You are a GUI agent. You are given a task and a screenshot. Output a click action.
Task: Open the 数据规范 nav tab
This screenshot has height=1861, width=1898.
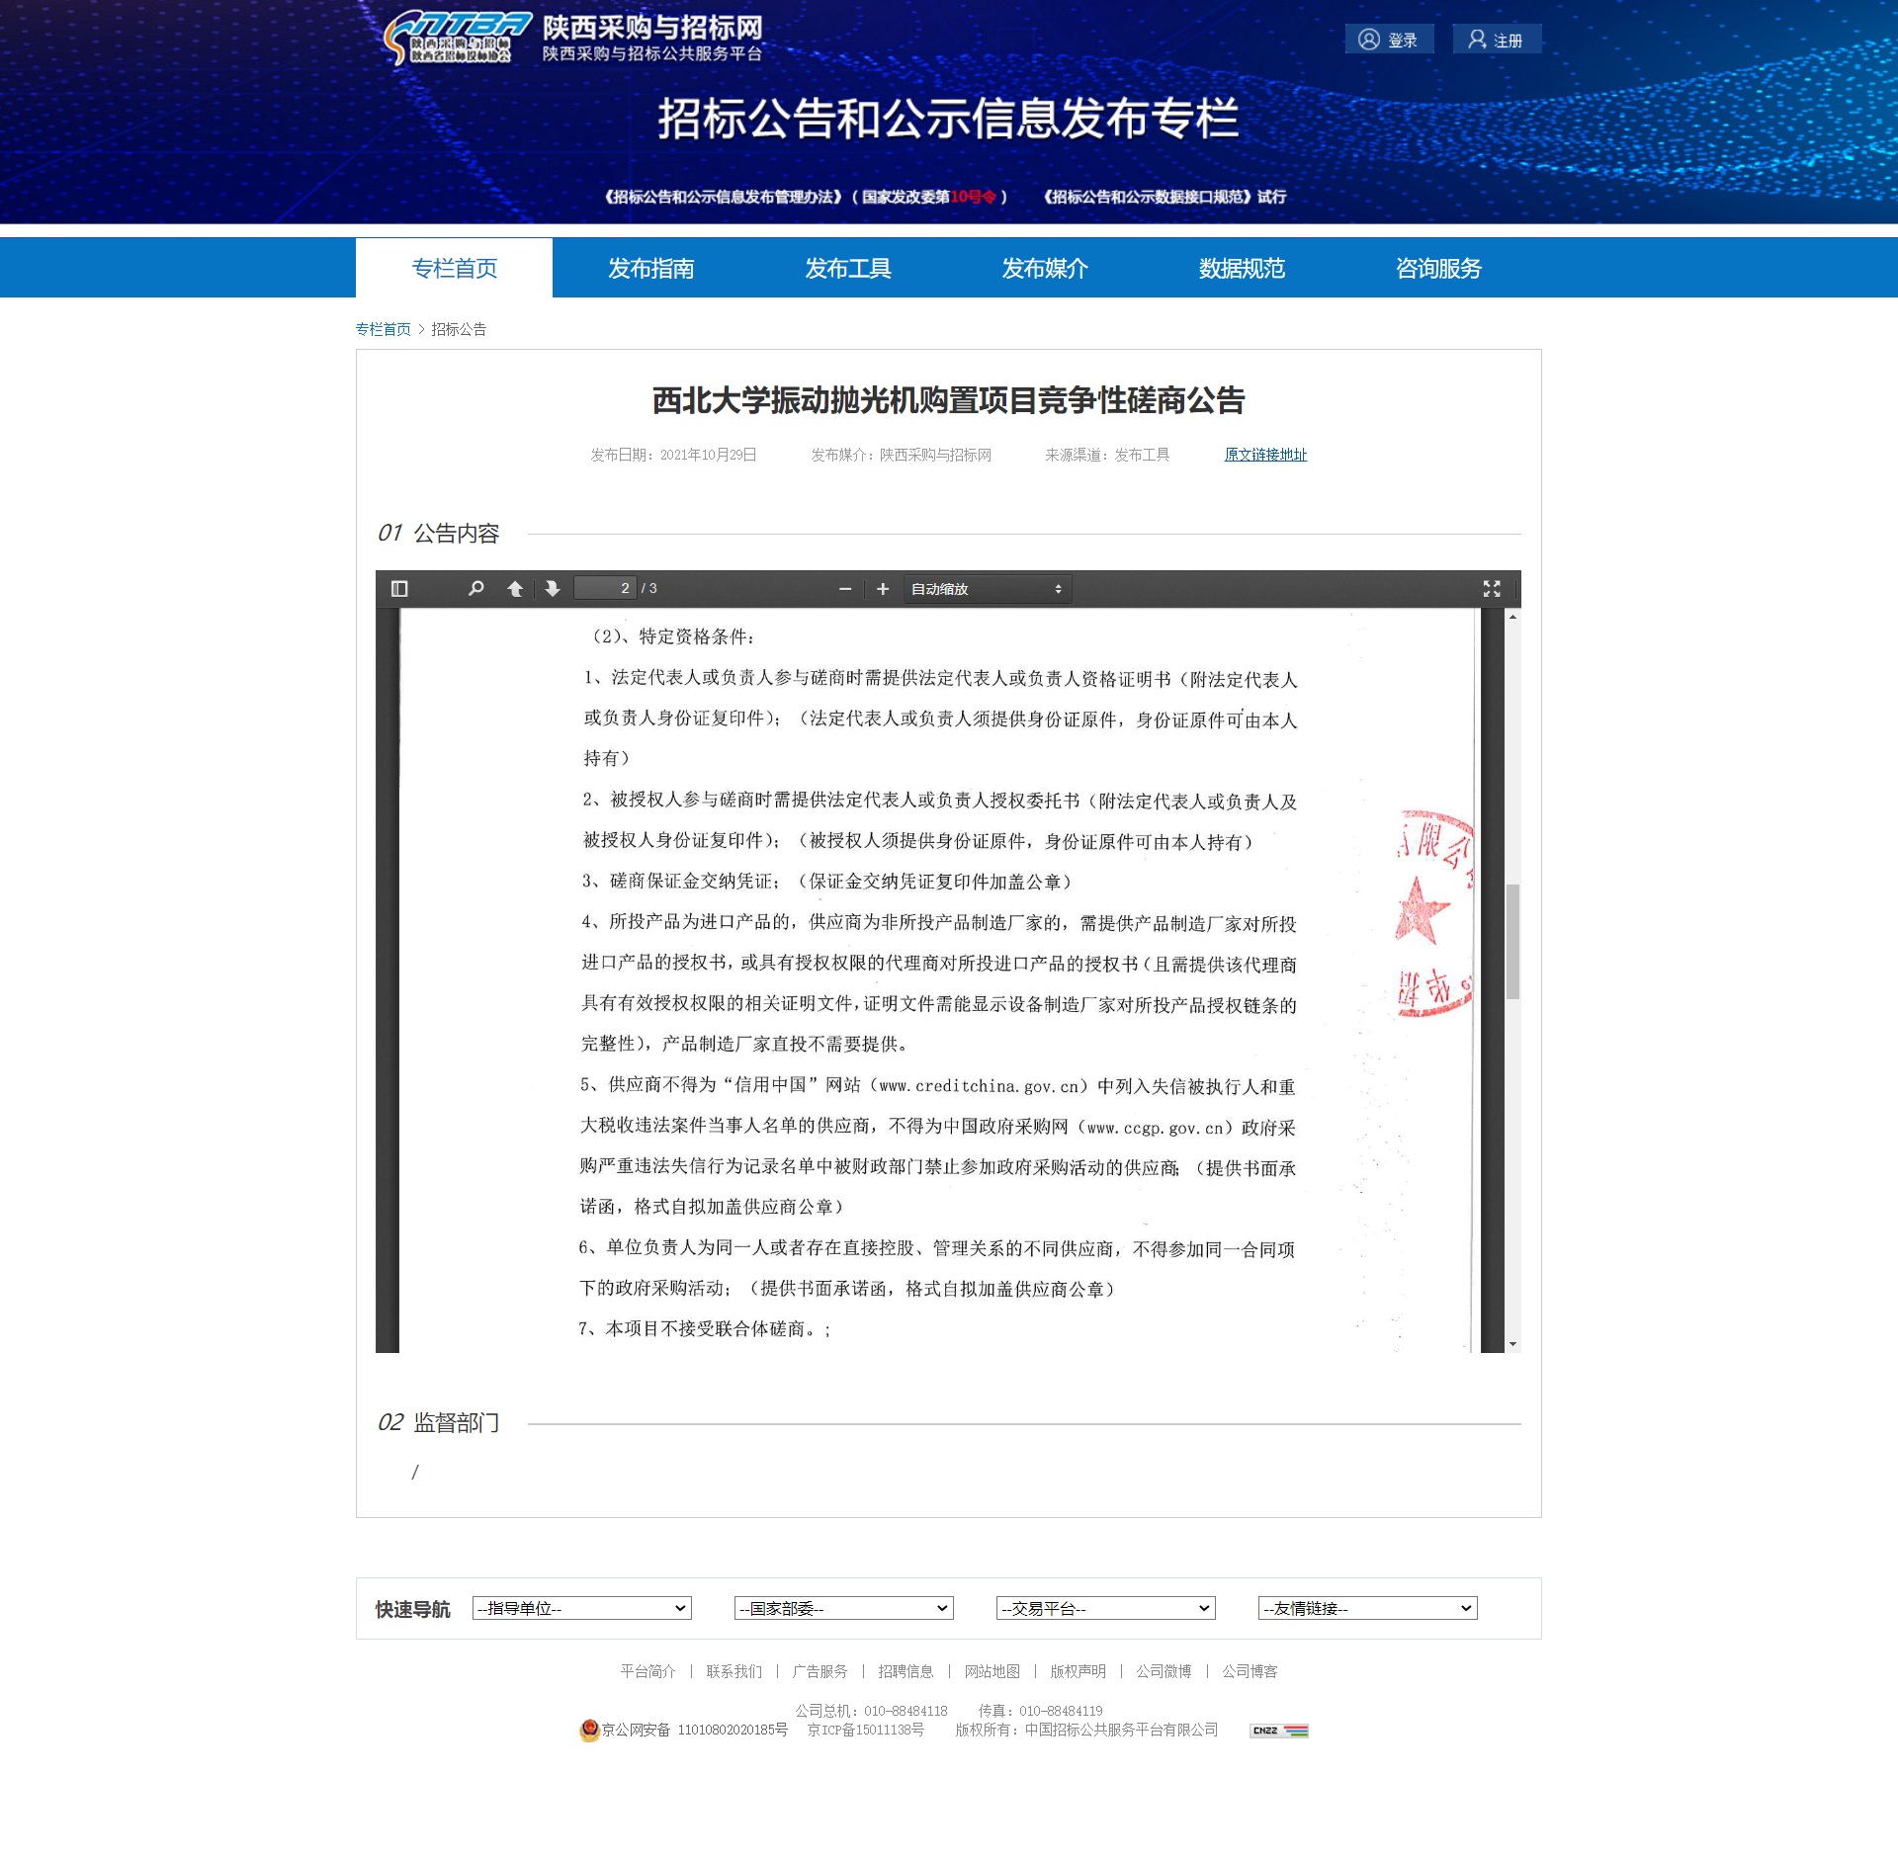[1242, 268]
